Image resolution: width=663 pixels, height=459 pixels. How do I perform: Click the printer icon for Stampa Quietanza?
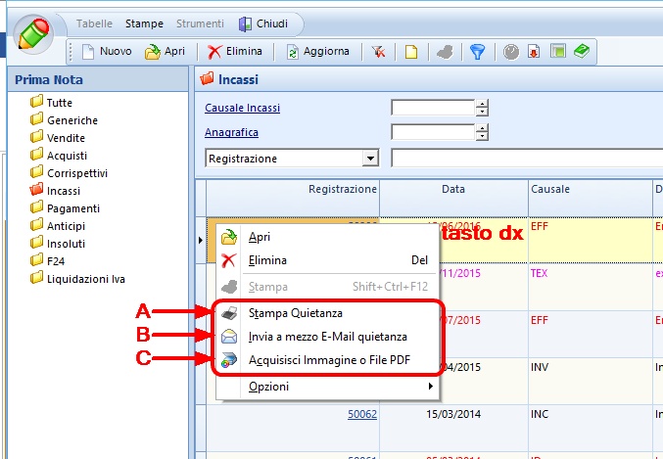pos(229,313)
